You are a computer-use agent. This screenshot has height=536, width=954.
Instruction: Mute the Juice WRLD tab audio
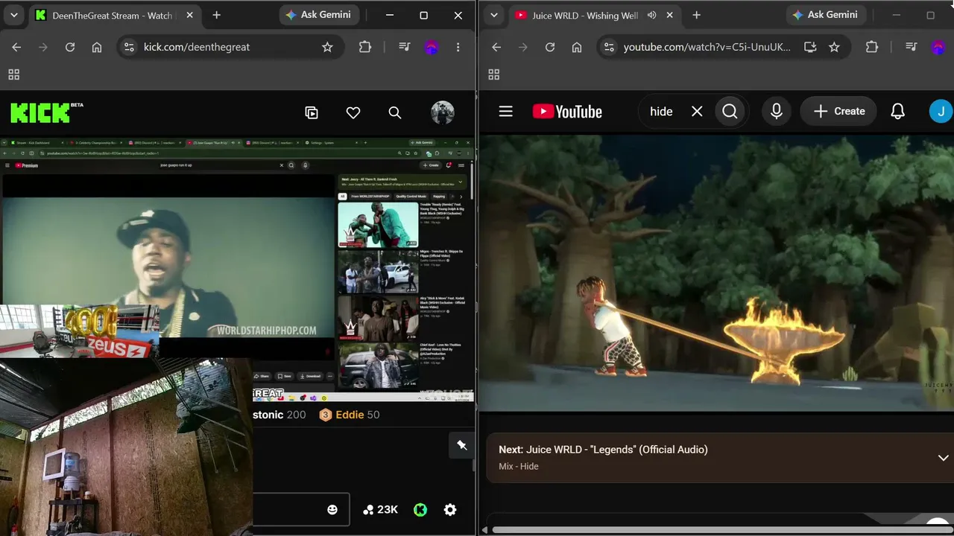point(652,15)
